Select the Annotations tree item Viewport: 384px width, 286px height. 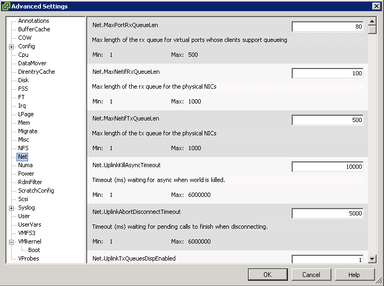33,21
